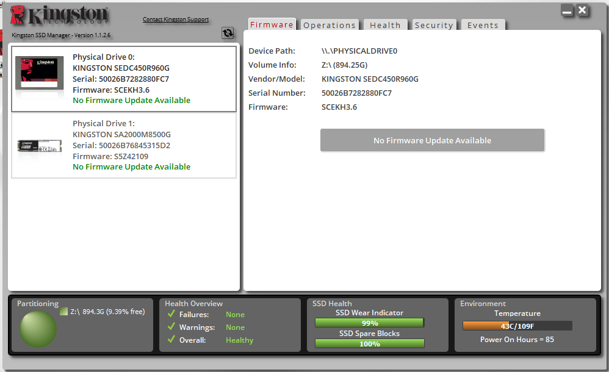Click the Overall green checkmark icon
This screenshot has width=609, height=372.
(171, 340)
